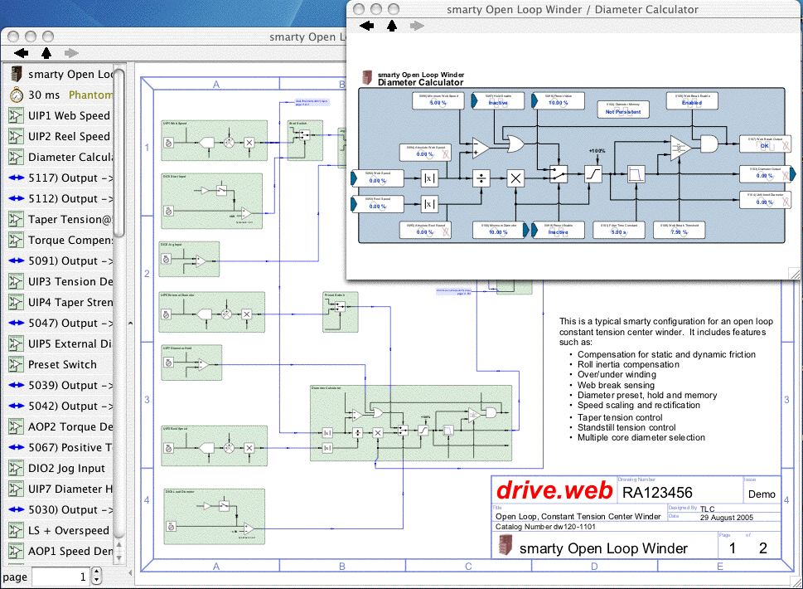Click the page number stepper arrows

pyautogui.click(x=96, y=577)
